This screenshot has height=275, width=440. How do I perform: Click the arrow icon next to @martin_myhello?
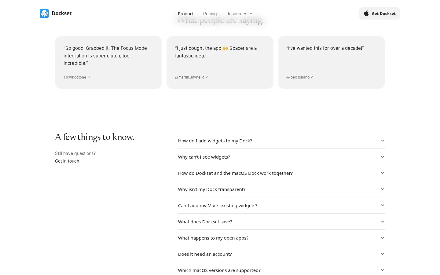pos(207,77)
